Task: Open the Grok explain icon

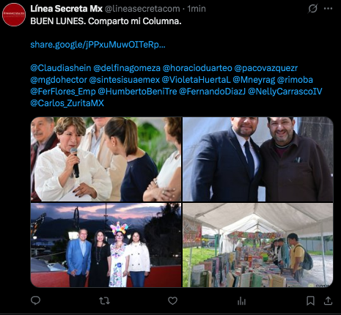Action: (312, 9)
